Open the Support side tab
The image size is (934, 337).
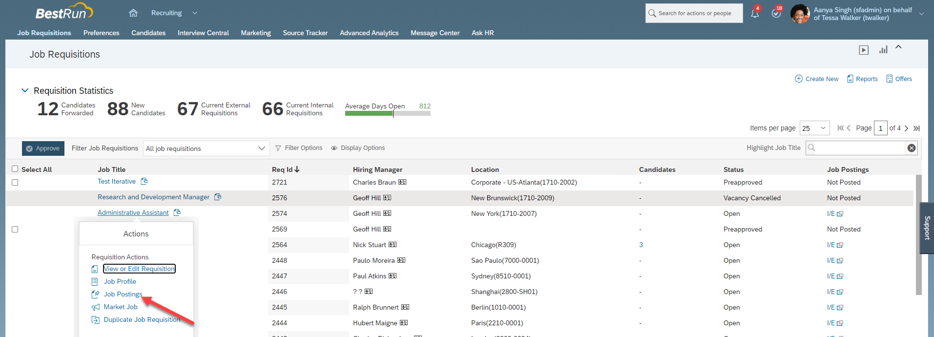(927, 228)
